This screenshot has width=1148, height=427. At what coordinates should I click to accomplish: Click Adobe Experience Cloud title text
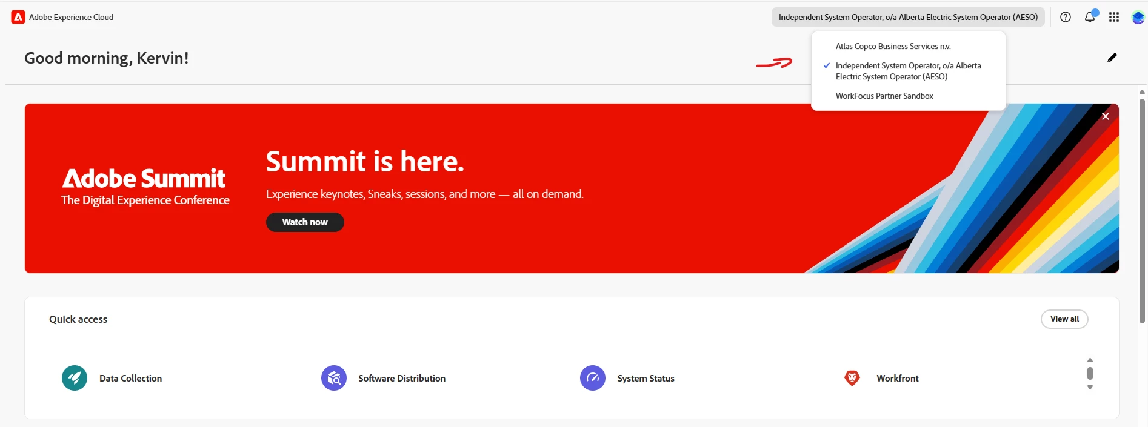[71, 17]
